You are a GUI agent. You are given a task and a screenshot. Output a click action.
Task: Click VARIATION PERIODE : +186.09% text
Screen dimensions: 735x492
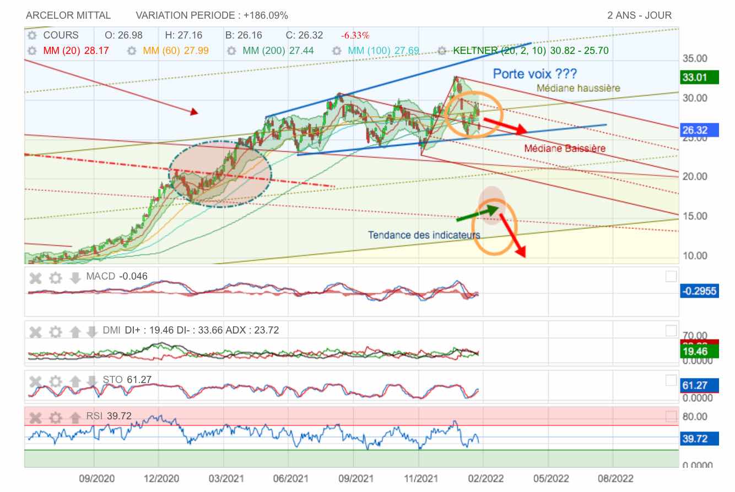click(x=212, y=15)
